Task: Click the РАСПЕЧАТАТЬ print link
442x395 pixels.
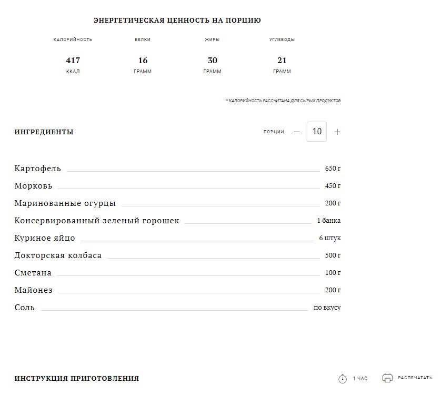Action: (415, 378)
